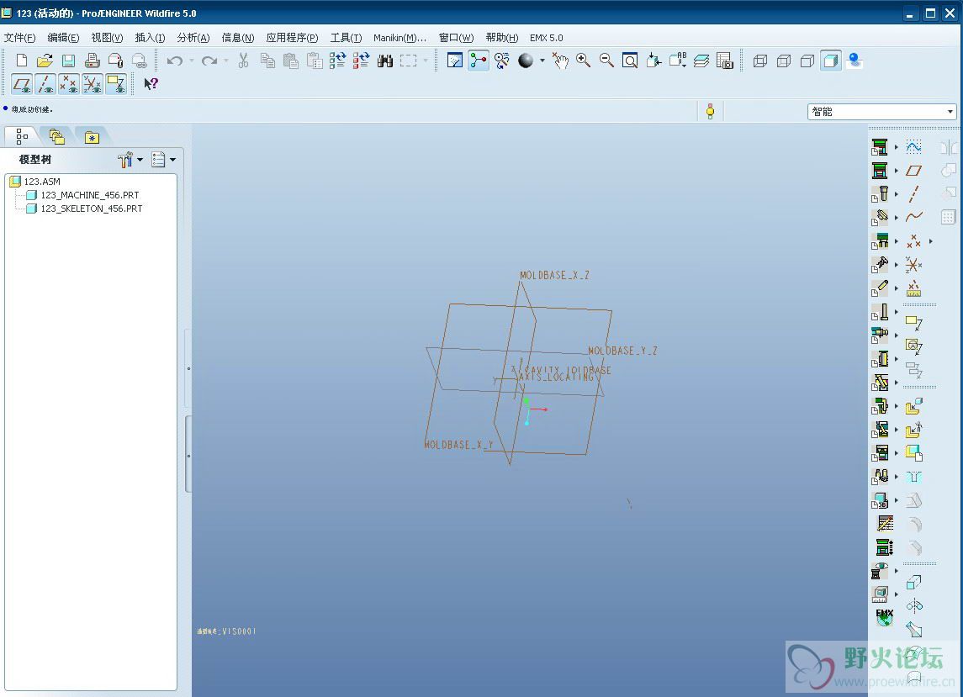Zoom out with the minus magnifier
This screenshot has height=697, width=963.
point(606,61)
